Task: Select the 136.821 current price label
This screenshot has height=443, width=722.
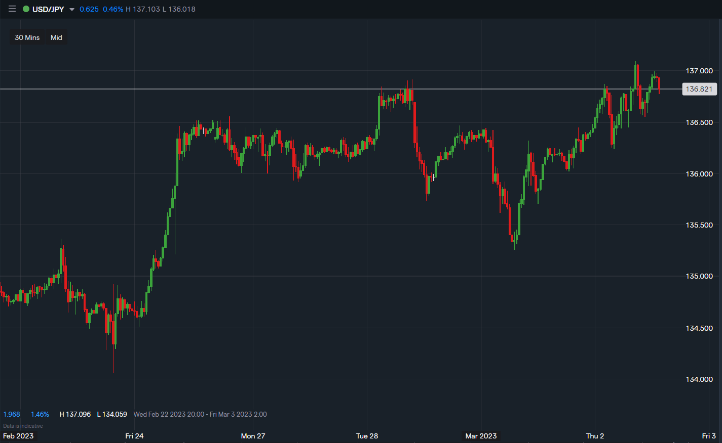Action: (699, 89)
